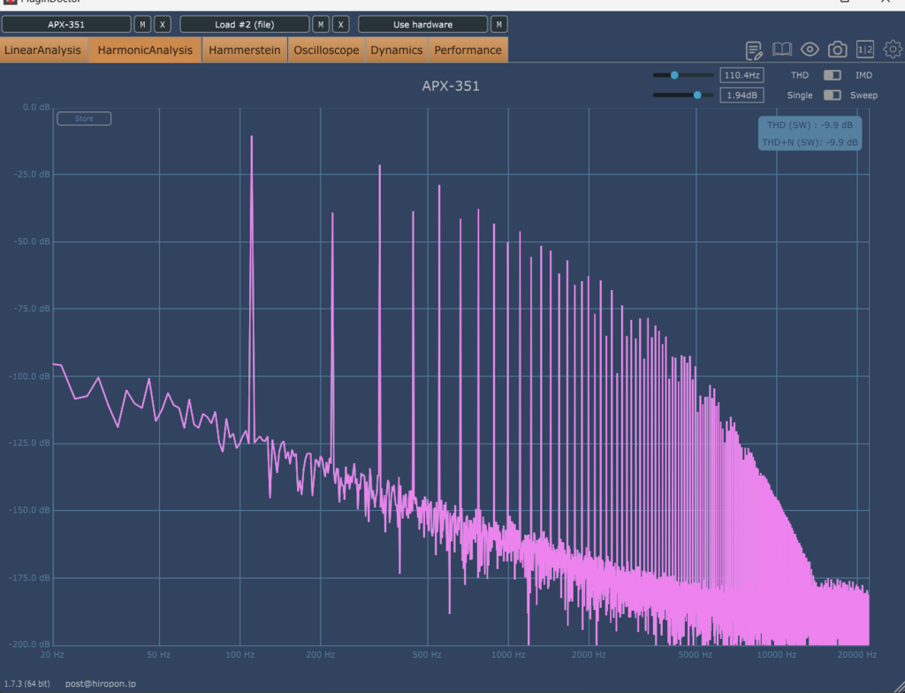Toggle the THD / IMD switch
Viewport: 905px width, 693px height.
pos(832,75)
